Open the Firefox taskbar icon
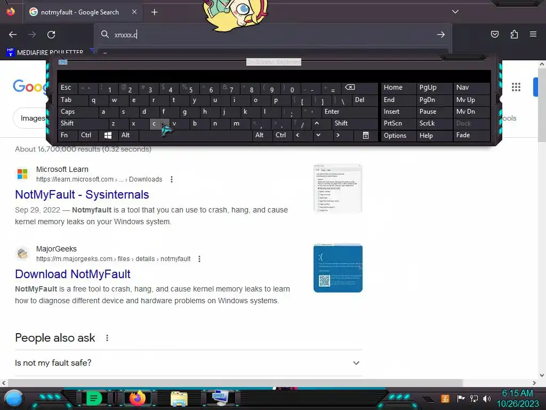The width and height of the screenshot is (546, 410). 138,398
